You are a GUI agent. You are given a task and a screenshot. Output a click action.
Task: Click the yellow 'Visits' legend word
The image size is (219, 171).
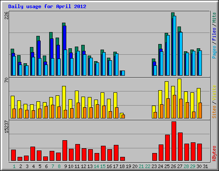pyautogui.click(x=214, y=93)
